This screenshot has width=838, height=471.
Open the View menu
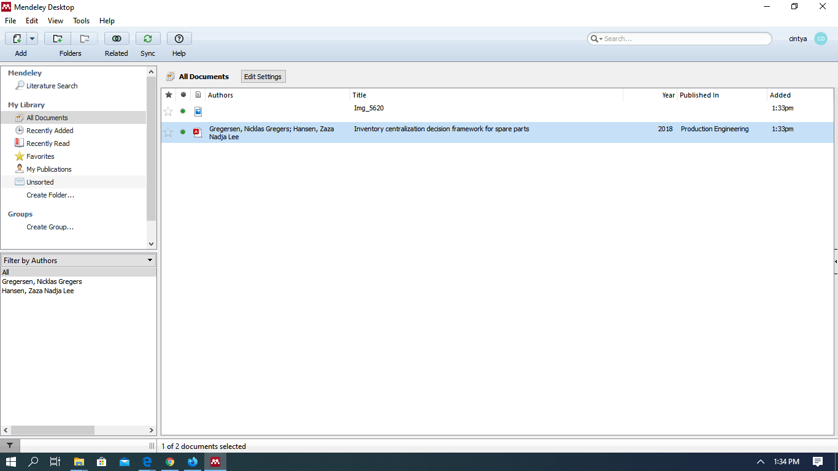(x=55, y=21)
